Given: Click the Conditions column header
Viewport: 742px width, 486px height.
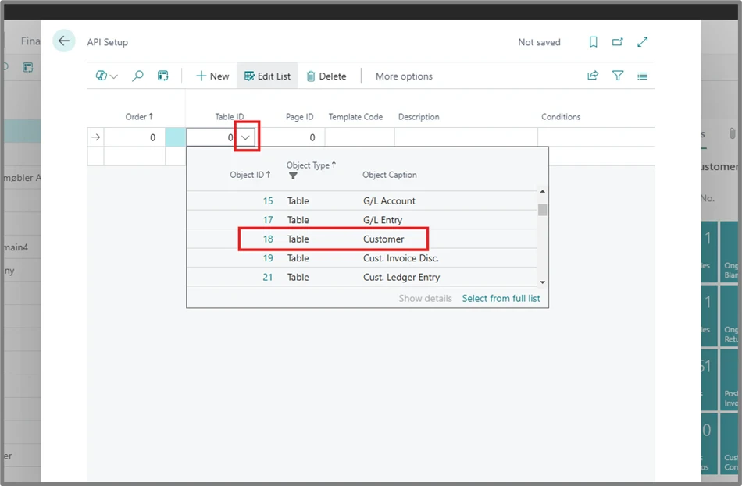Looking at the screenshot, I should point(561,117).
